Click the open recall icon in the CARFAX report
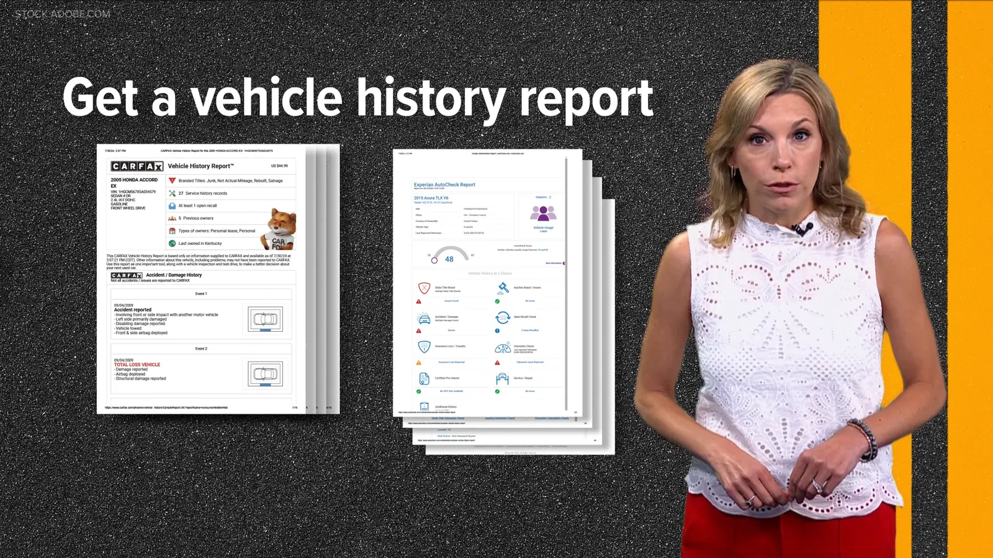993x558 pixels. (x=173, y=206)
